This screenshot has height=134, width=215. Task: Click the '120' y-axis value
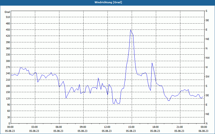[8, 98]
